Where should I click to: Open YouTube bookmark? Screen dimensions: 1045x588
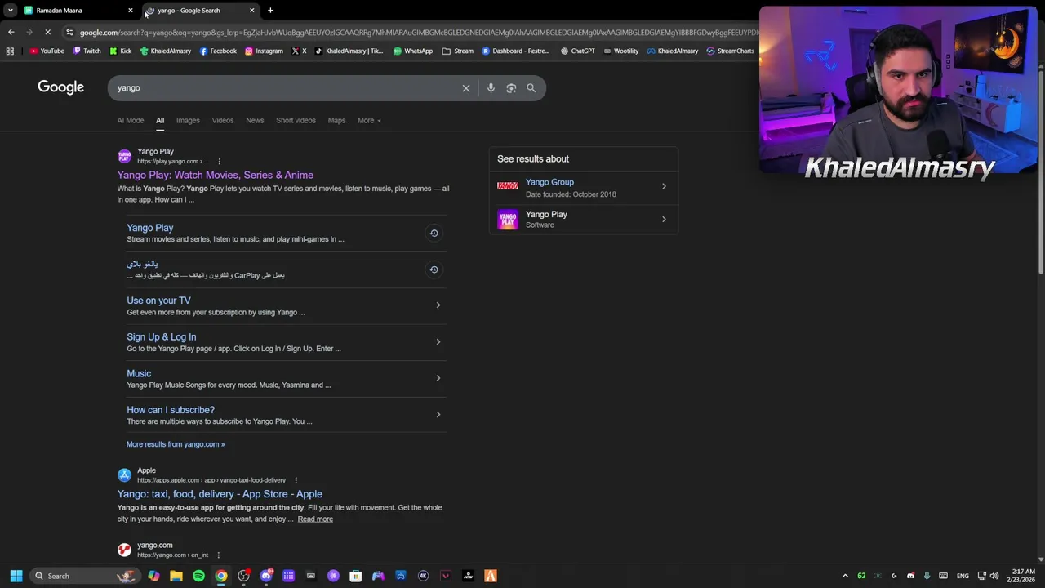coord(47,51)
